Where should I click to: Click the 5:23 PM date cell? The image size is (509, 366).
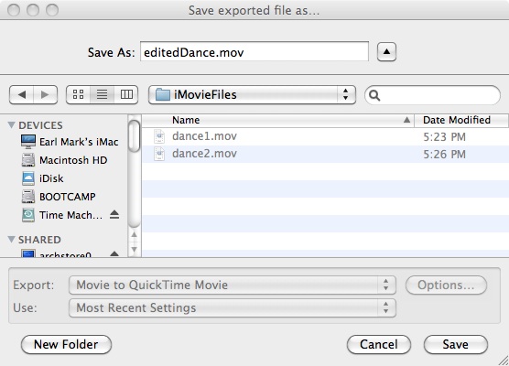point(444,137)
